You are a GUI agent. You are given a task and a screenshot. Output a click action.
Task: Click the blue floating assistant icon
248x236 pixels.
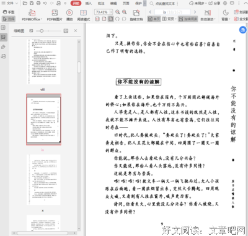[x=243, y=30]
